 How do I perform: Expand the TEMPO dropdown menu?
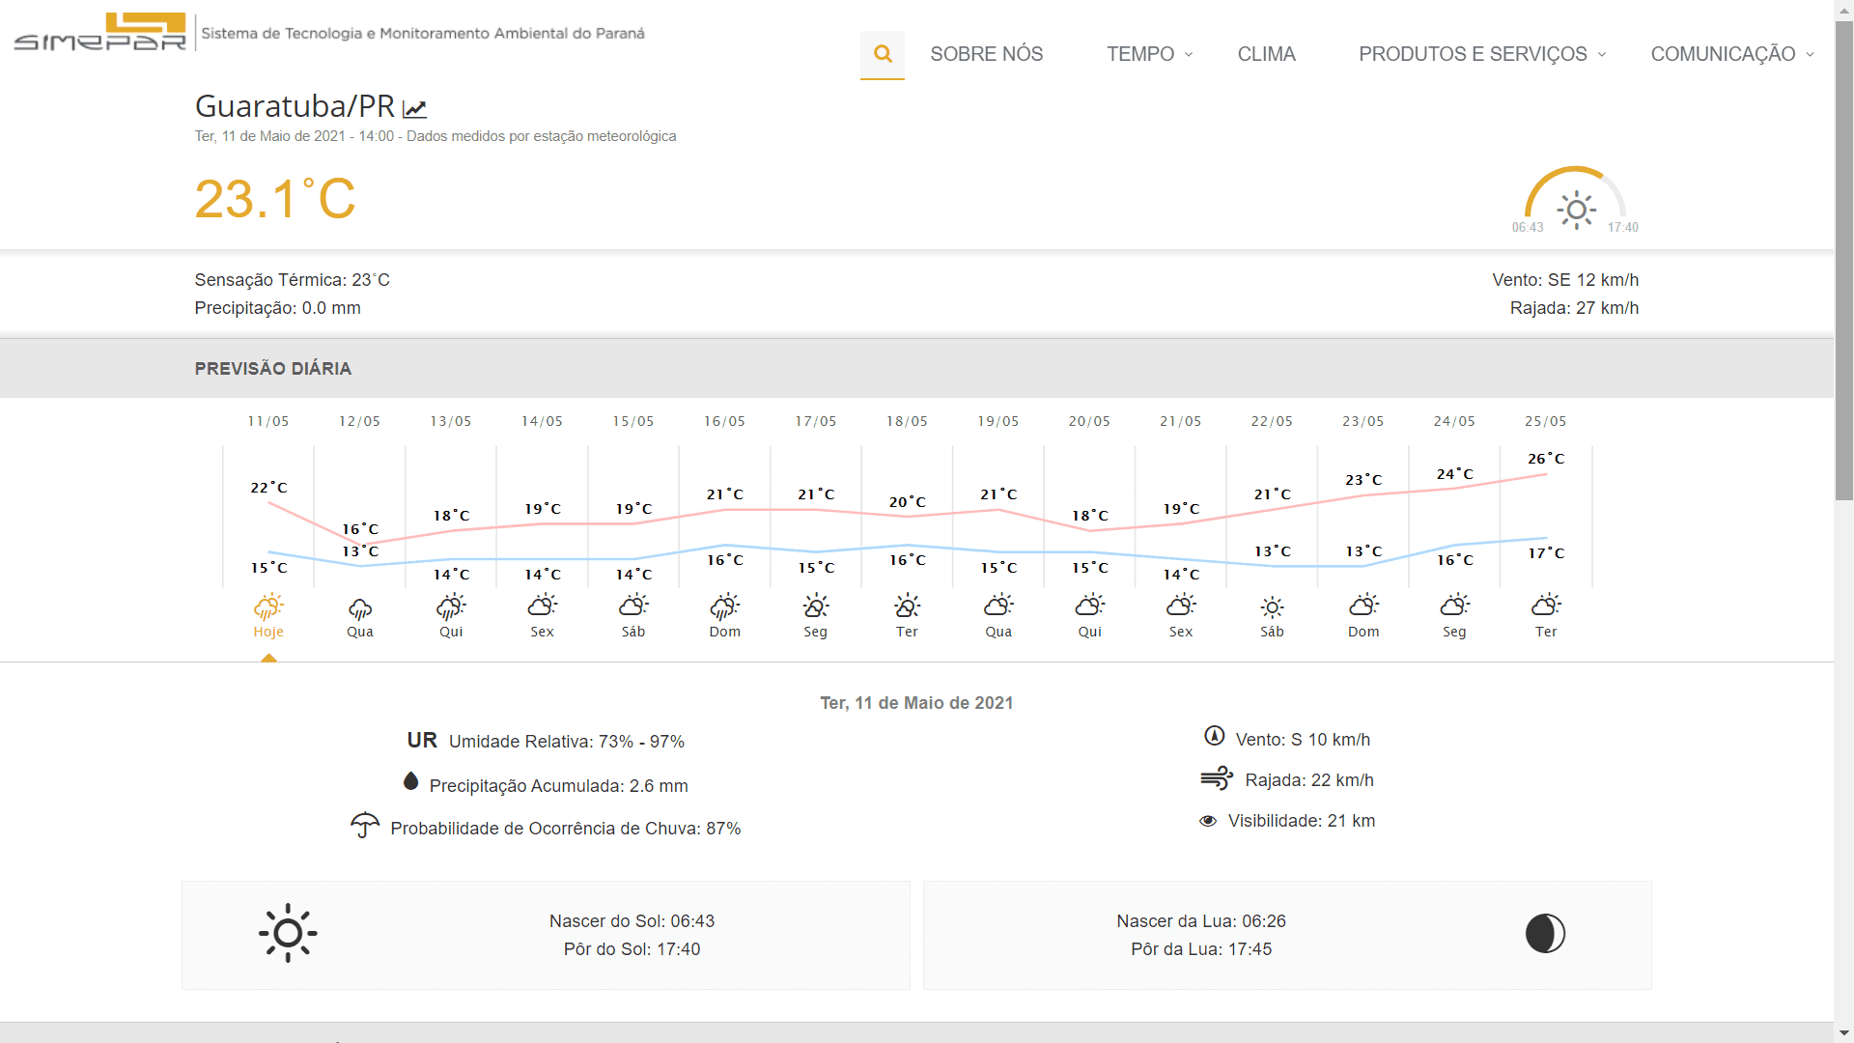tap(1150, 54)
